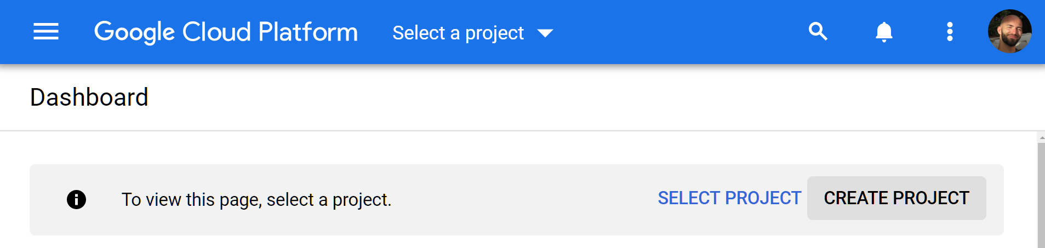The image size is (1045, 248).
Task: Click the vertical scrollbar thumb
Action: tap(1041, 195)
